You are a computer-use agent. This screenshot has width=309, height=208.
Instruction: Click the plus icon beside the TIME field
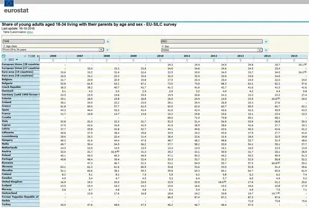click(x=108, y=42)
